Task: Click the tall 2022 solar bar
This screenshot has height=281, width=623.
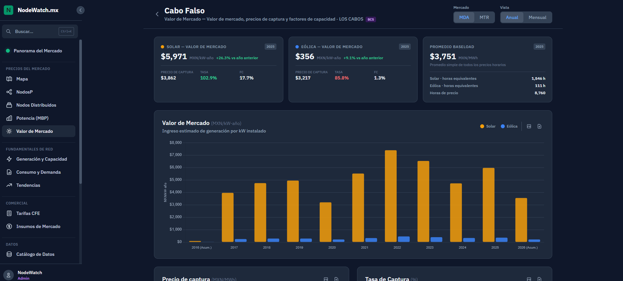Action: point(391,196)
